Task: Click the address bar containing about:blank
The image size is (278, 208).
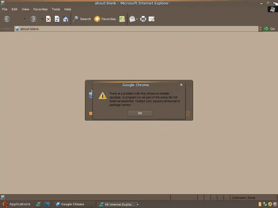Action: (136, 29)
